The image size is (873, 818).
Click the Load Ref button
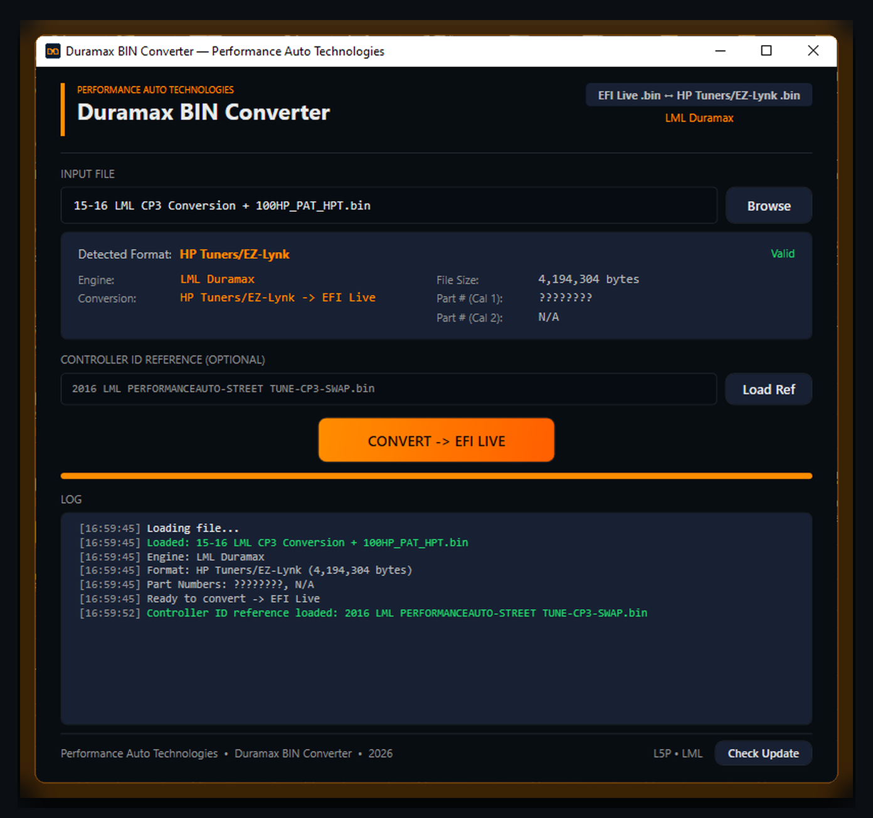click(768, 389)
